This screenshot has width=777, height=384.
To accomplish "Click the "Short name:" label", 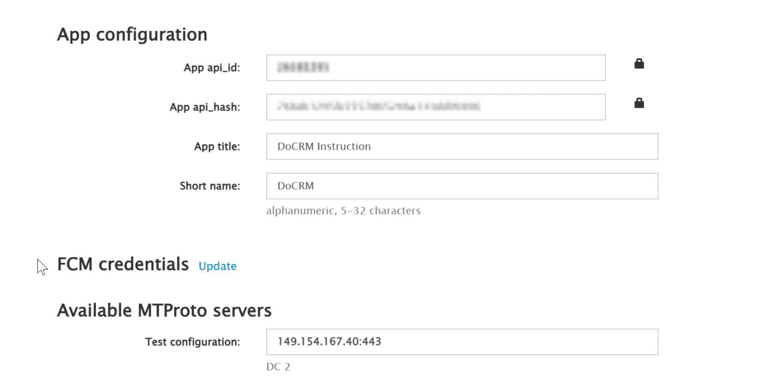I will pos(210,186).
